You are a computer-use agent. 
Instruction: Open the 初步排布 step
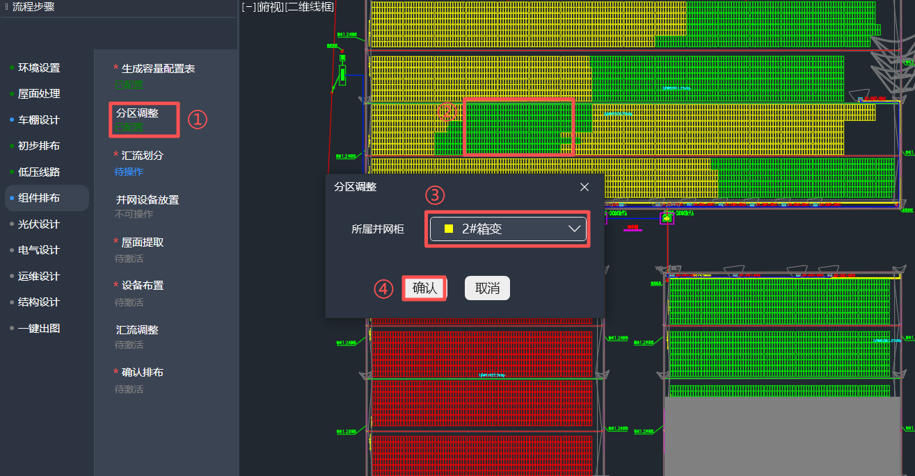click(x=39, y=146)
